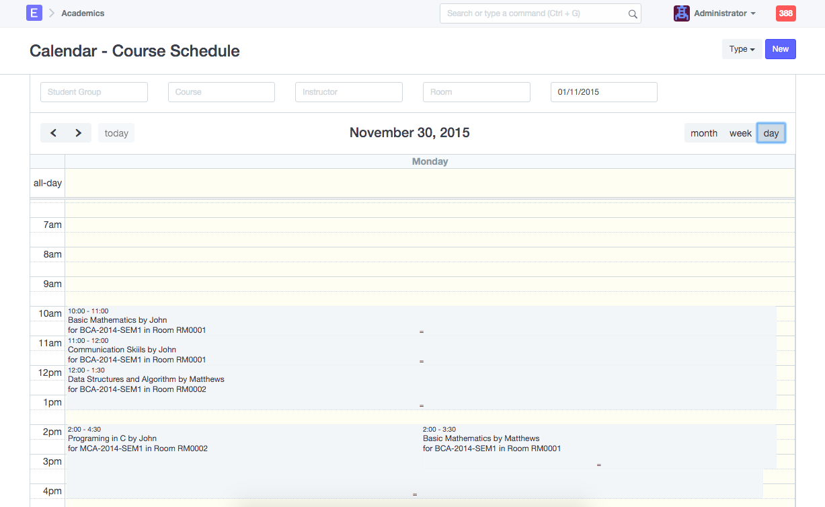
Task: Click resize handle of 10:00 Basic Mathematics event
Action: (422, 332)
